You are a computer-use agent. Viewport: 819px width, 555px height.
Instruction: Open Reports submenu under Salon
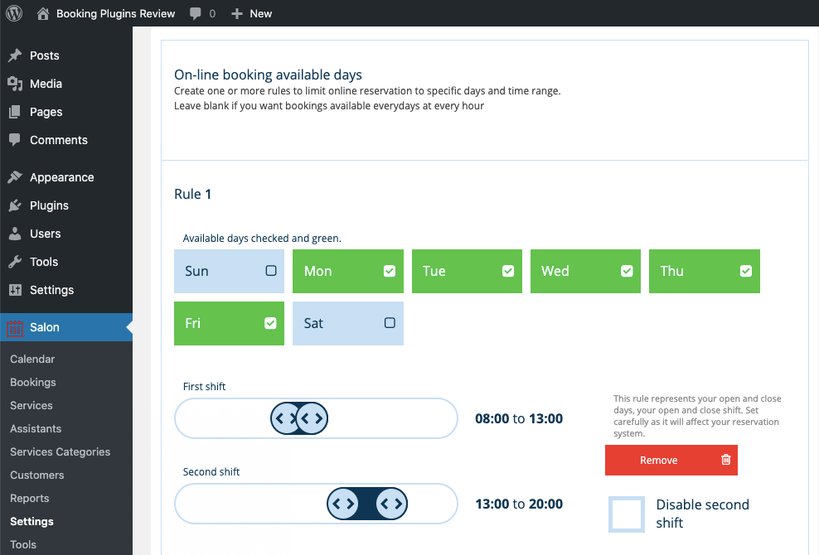[30, 498]
